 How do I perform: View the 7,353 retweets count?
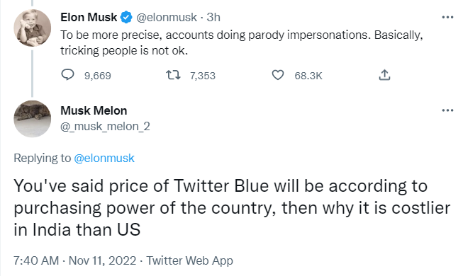[x=203, y=76]
